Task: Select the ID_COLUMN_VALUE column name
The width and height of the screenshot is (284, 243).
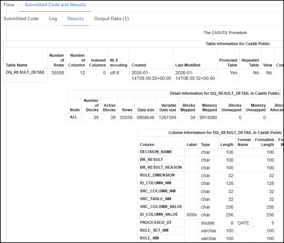Action: (x=159, y=214)
